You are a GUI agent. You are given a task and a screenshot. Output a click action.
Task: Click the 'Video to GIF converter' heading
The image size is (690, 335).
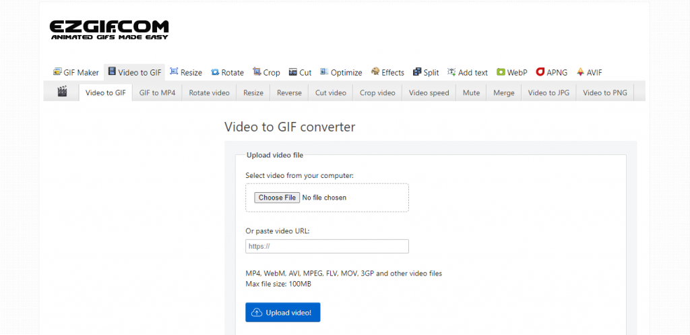click(x=290, y=127)
